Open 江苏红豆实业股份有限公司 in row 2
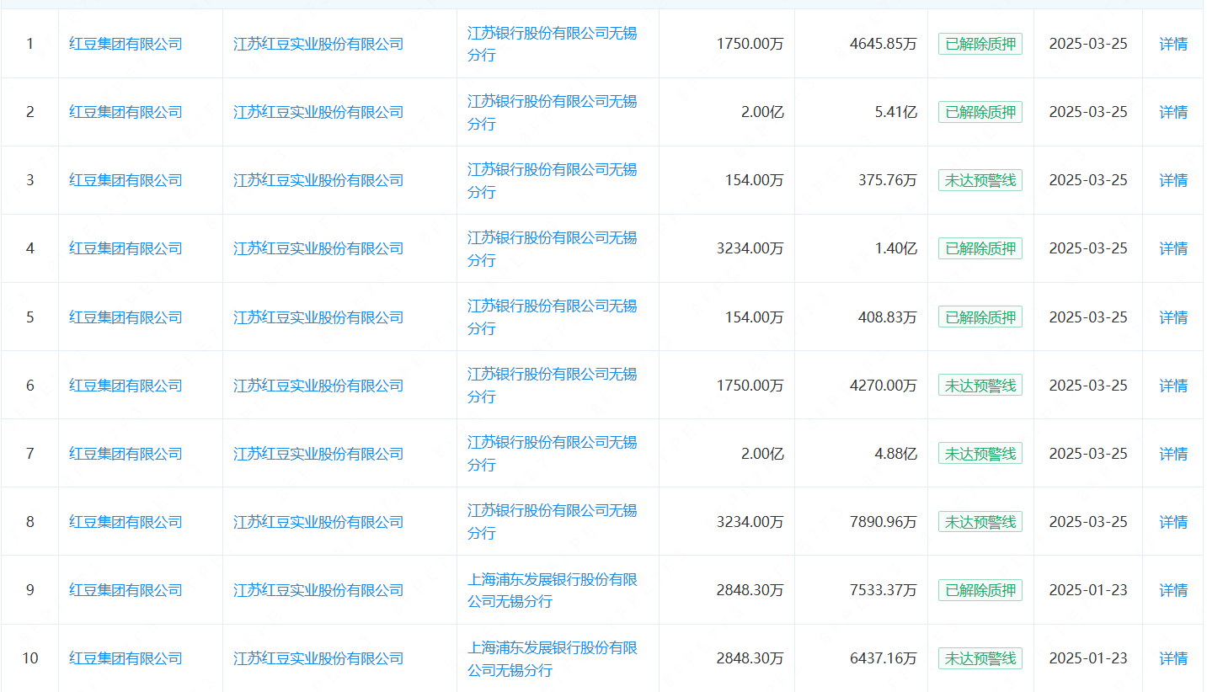The width and height of the screenshot is (1207, 692). click(x=318, y=112)
